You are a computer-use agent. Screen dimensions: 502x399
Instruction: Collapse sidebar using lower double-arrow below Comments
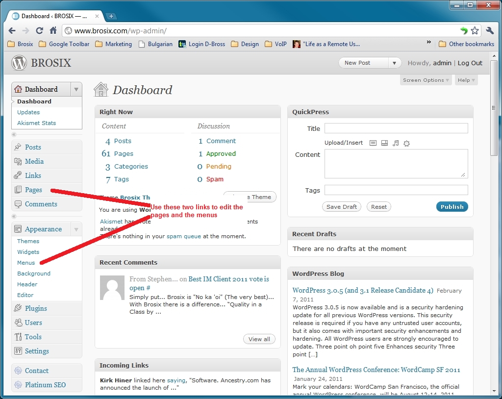click(14, 217)
